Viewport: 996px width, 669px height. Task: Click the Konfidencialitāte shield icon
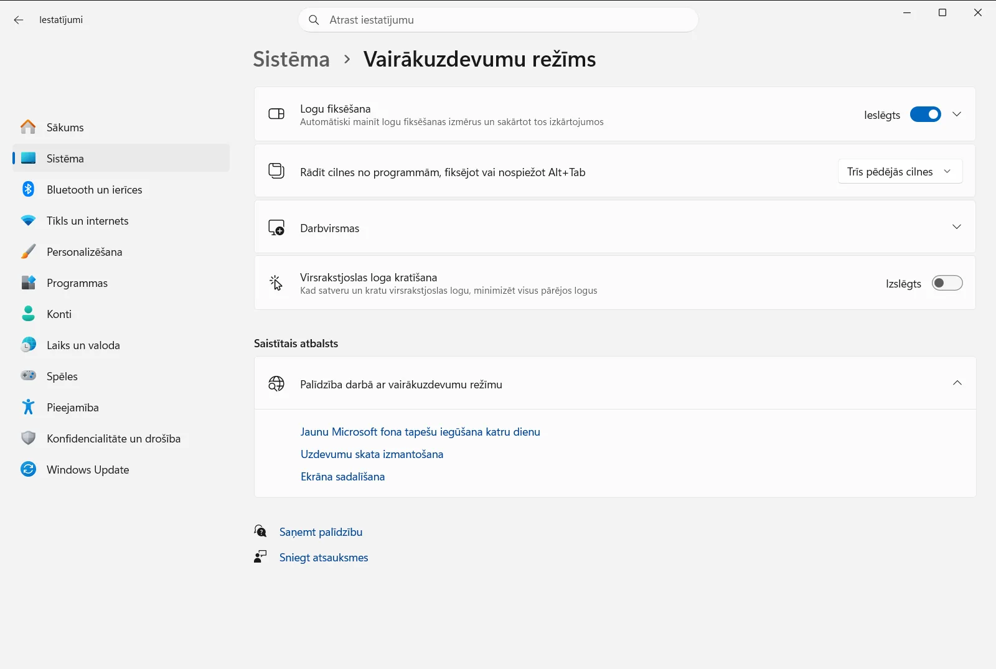(28, 438)
